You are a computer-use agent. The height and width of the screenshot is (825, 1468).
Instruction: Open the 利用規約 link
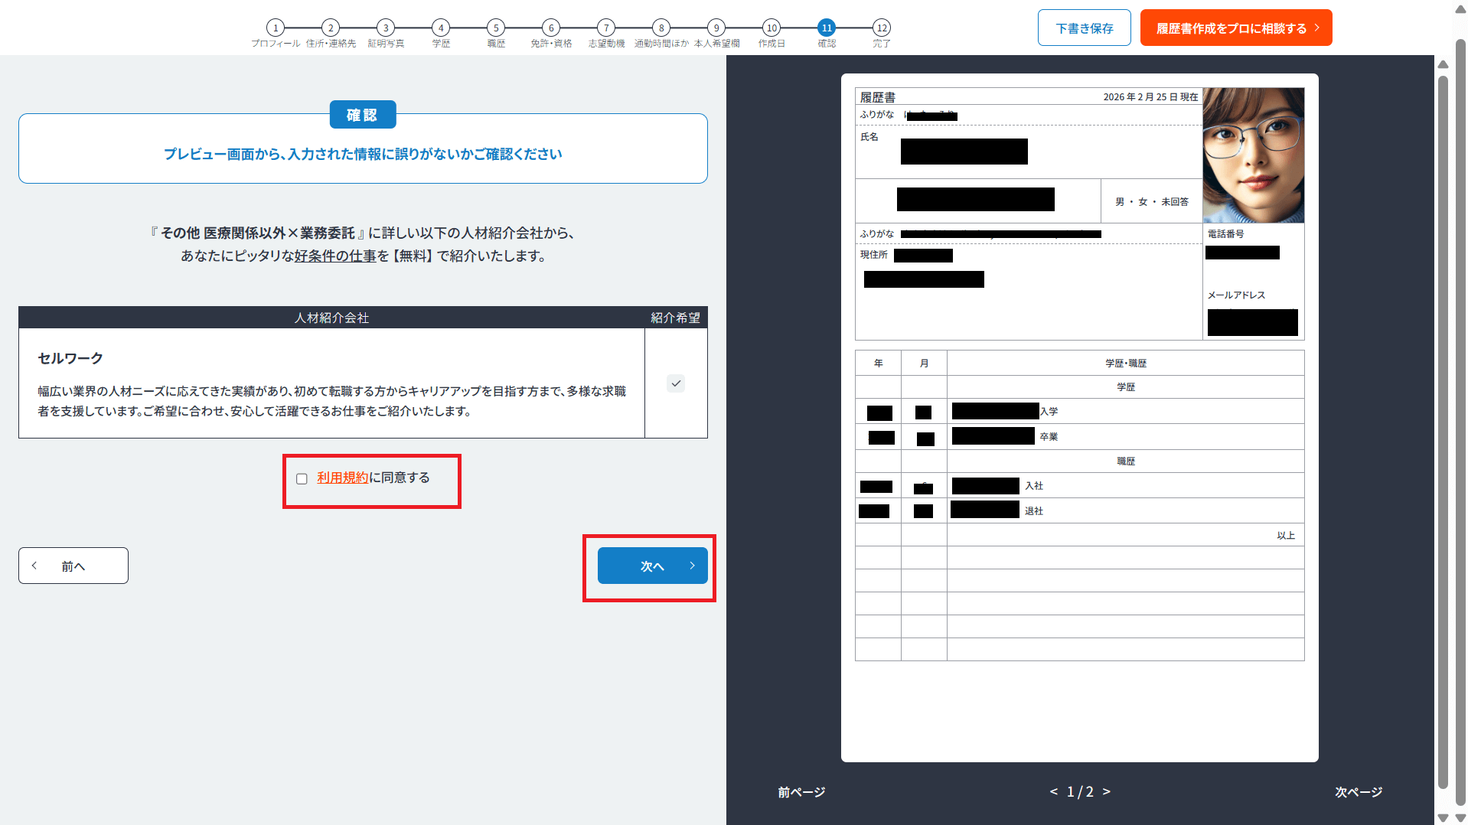342,478
